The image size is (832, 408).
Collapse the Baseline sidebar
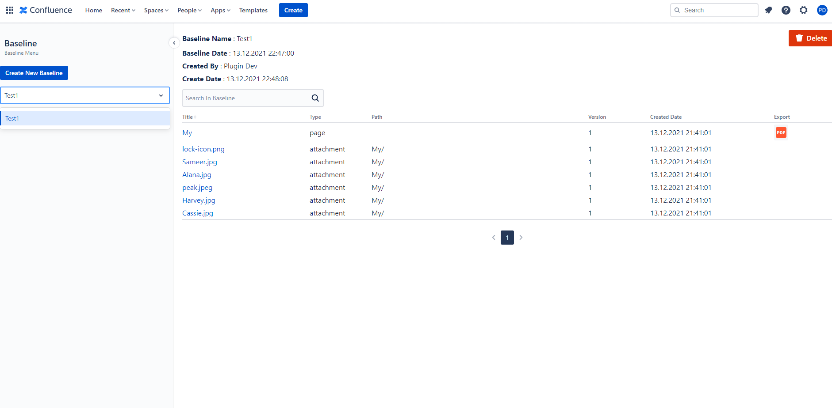point(174,43)
